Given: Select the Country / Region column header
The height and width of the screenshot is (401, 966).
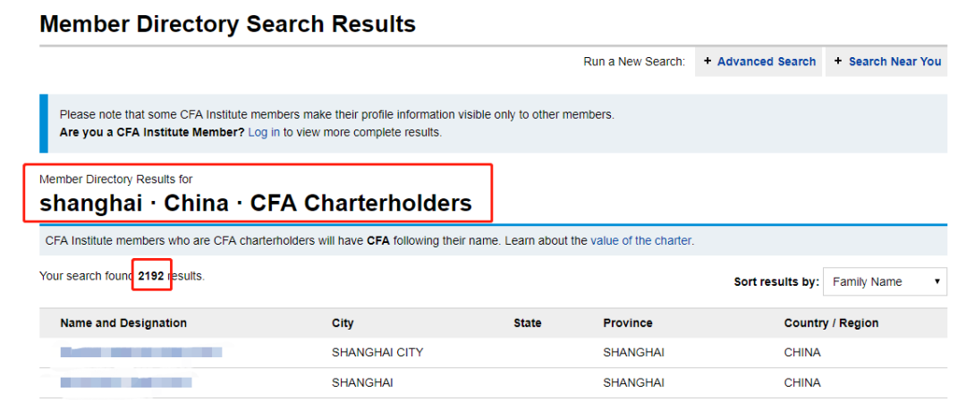Looking at the screenshot, I should click(x=831, y=323).
